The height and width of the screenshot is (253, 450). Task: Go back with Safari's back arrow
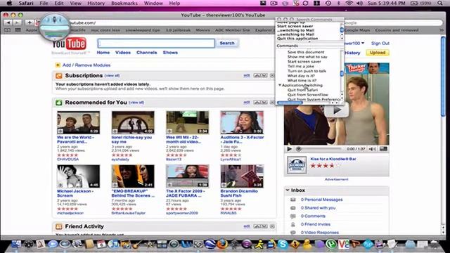pyautogui.click(x=8, y=22)
